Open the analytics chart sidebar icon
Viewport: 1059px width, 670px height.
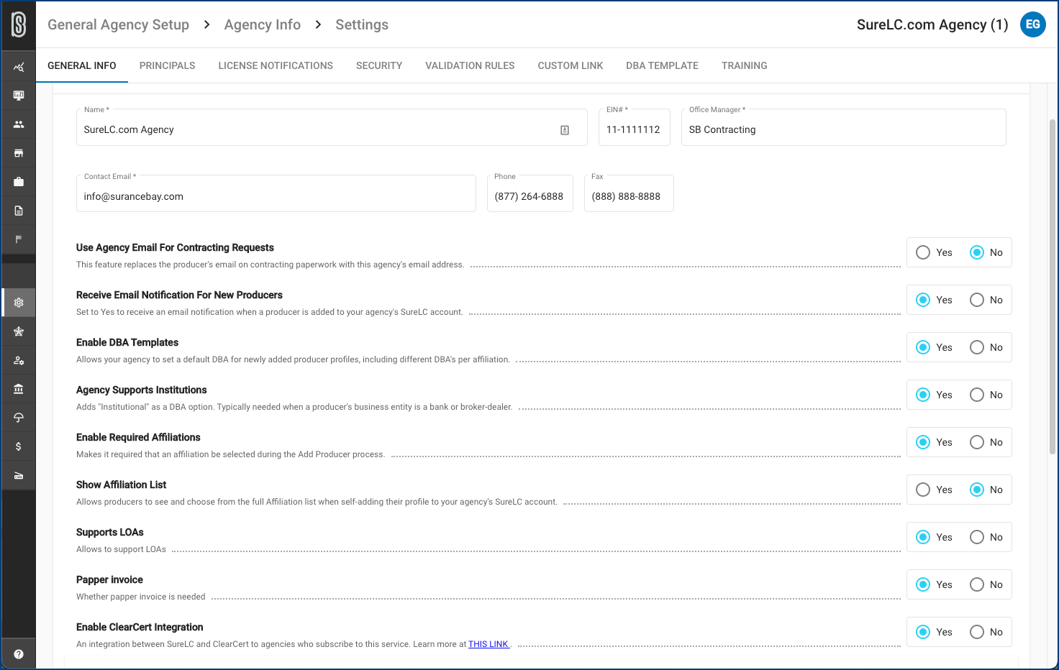point(19,67)
